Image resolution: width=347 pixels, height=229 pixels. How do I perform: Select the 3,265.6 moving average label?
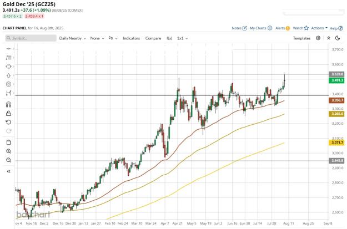[x=336, y=114]
